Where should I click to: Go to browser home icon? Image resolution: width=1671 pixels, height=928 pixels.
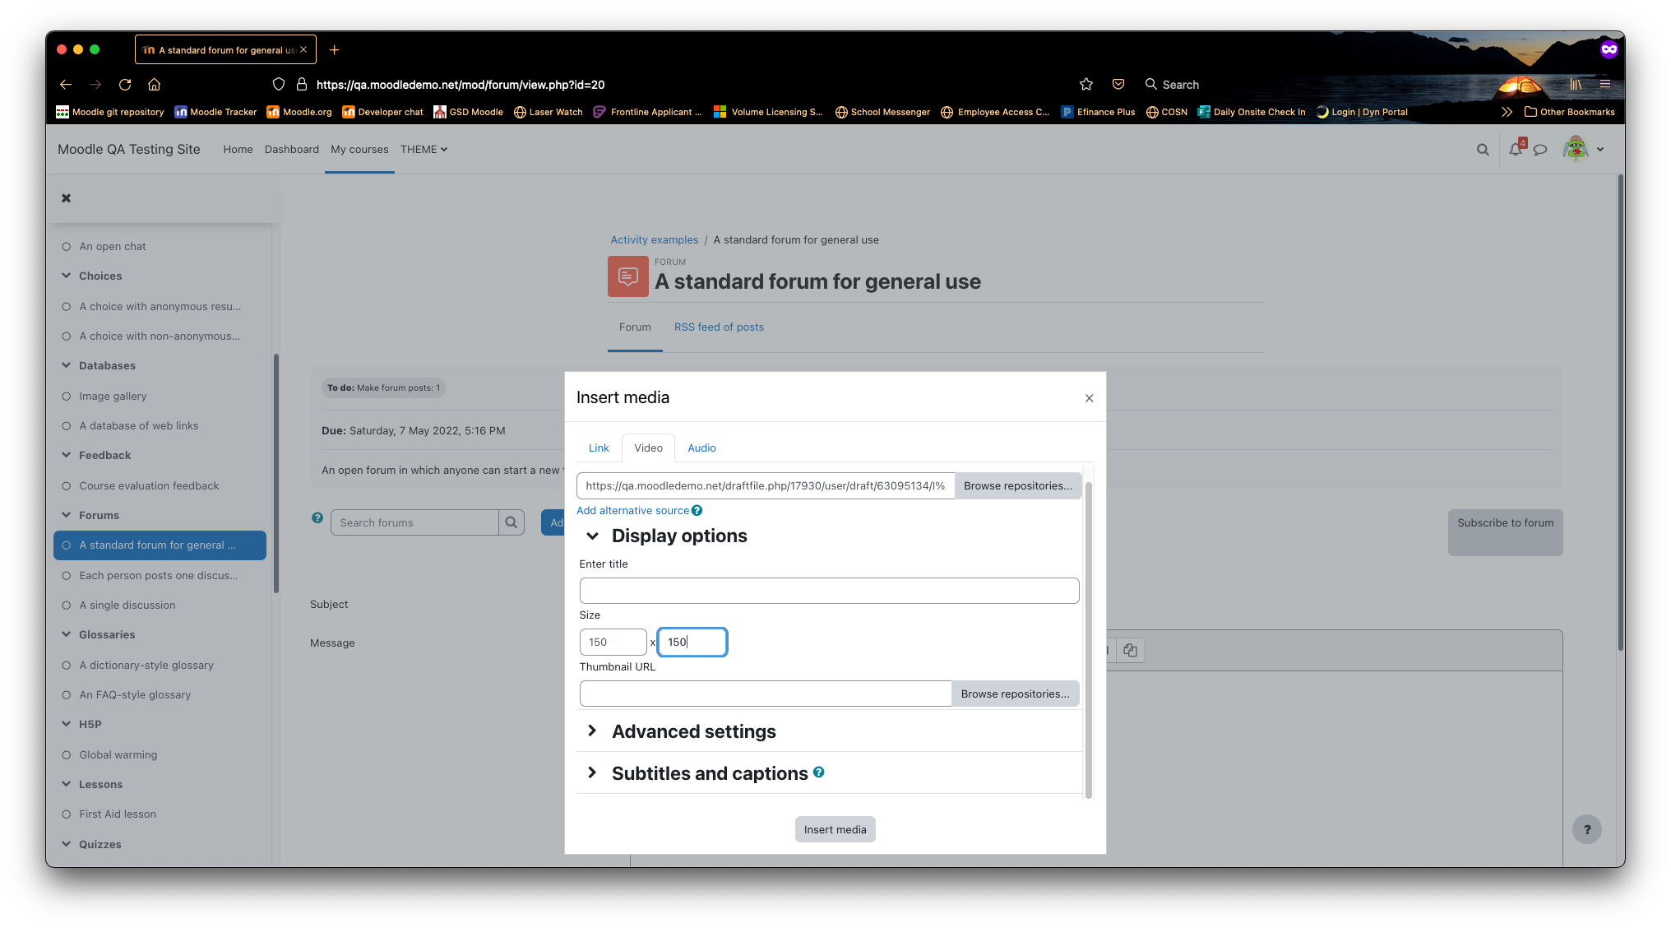pyautogui.click(x=154, y=85)
